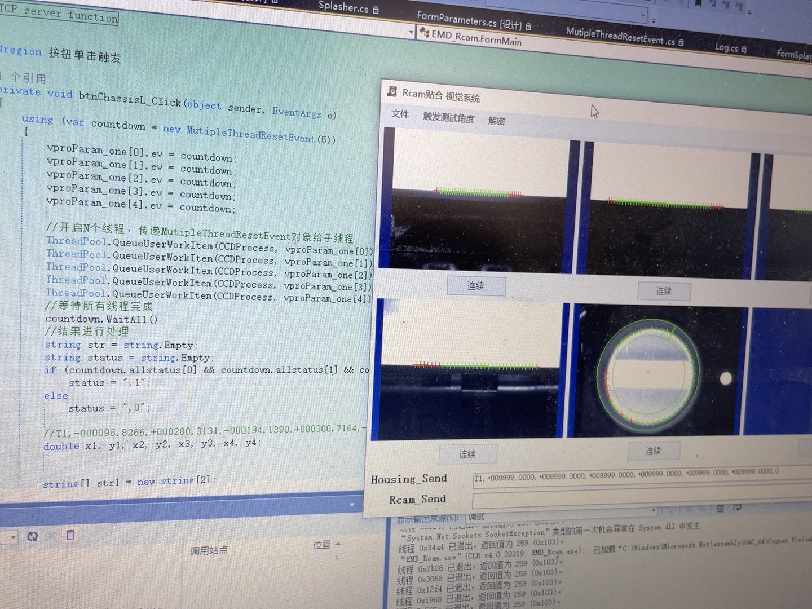The width and height of the screenshot is (812, 609).
Task: Click the code line "string status = string.Empty;"
Action: click(129, 358)
